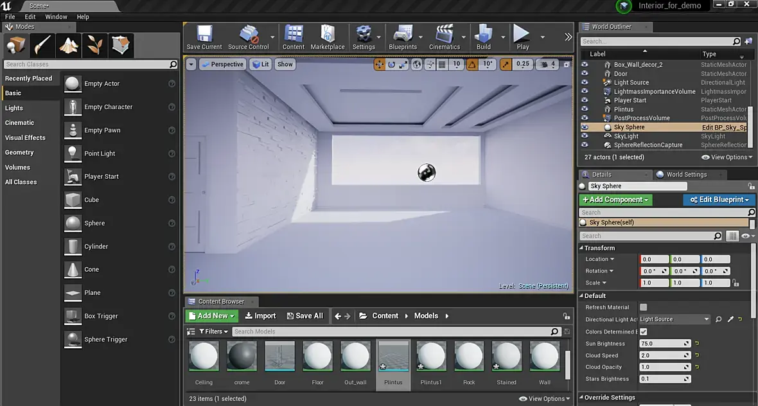Toggle surface snapping icon in viewport
Viewport: 758px width, 406px height.
430,64
